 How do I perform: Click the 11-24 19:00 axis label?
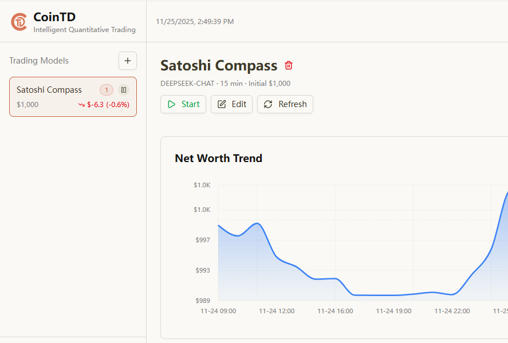coord(393,312)
